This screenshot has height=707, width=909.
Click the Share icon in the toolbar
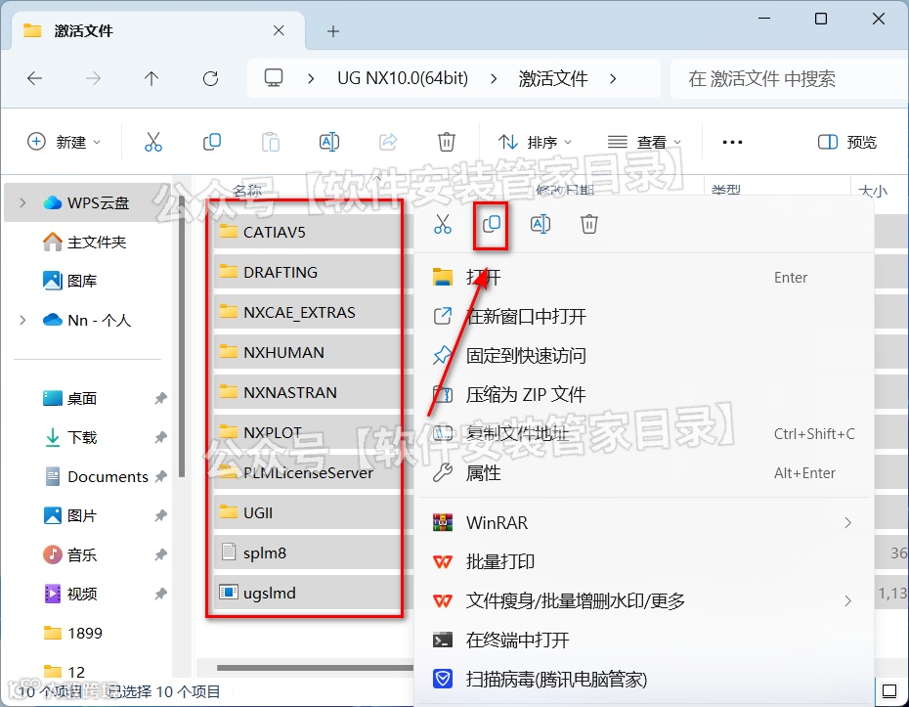pos(388,142)
